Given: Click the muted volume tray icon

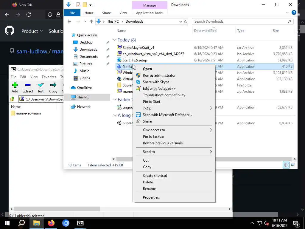Looking at the screenshot, I should 267,223.
